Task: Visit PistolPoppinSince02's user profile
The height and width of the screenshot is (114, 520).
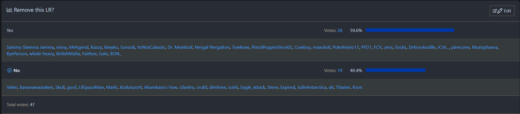Action: tap(272, 47)
